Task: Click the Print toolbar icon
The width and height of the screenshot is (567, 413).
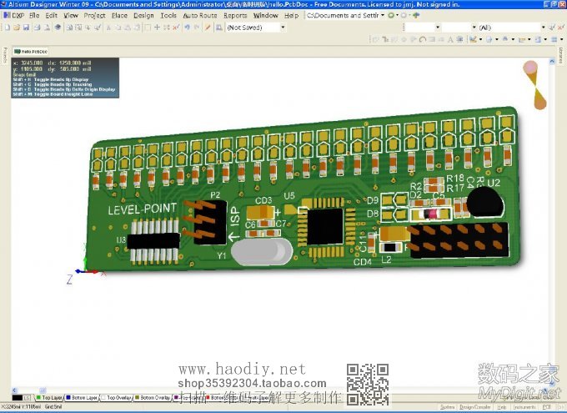Action: coord(37,28)
